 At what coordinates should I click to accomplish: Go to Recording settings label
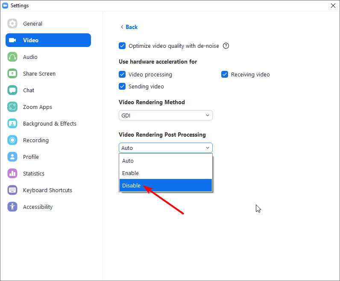[36, 140]
